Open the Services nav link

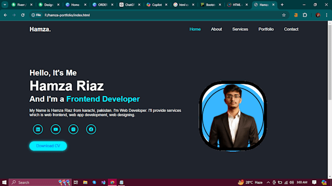tap(240, 29)
